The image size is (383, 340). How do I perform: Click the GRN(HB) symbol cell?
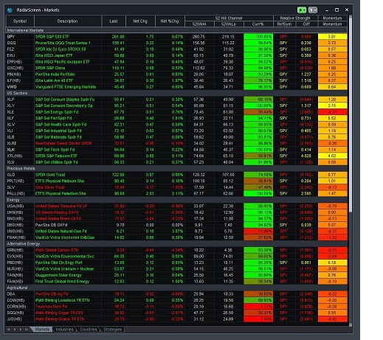coord(20,250)
